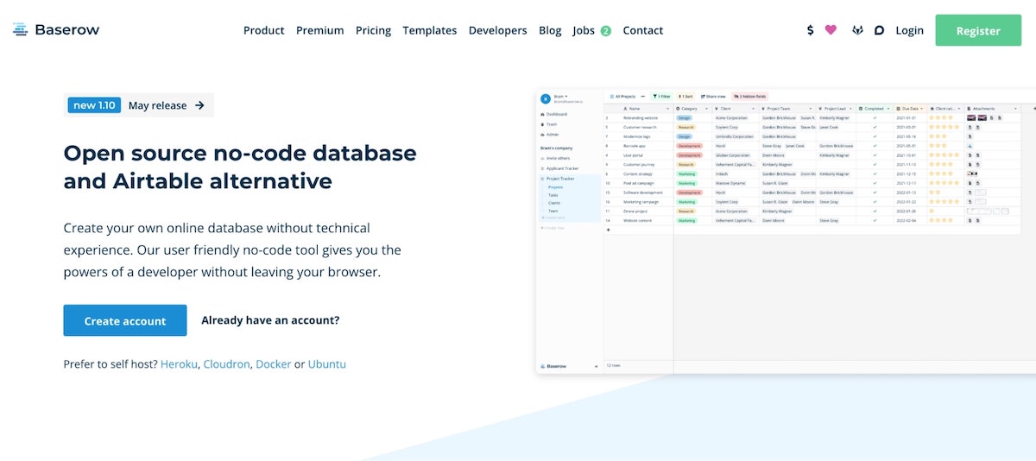1036x461 pixels.
Task: Click the hidden fields button in preview
Action: pos(749,97)
